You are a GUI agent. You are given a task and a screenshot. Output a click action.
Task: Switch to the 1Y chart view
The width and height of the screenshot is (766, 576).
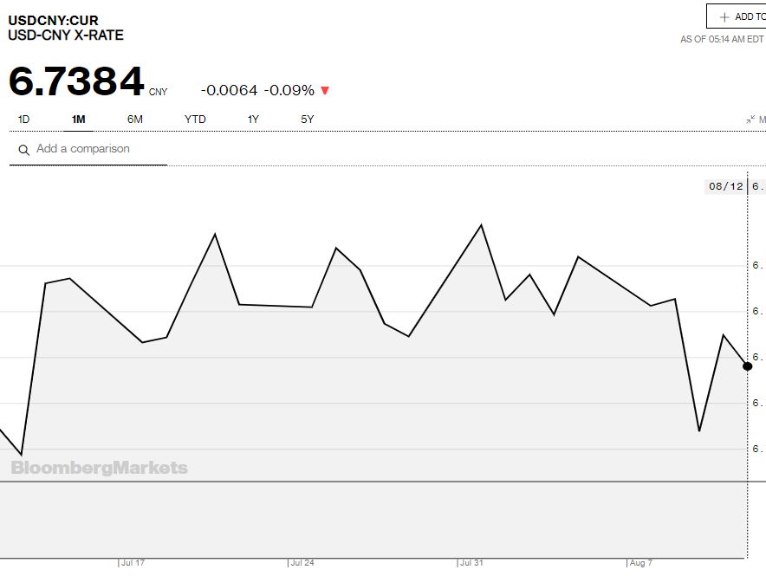coord(253,120)
